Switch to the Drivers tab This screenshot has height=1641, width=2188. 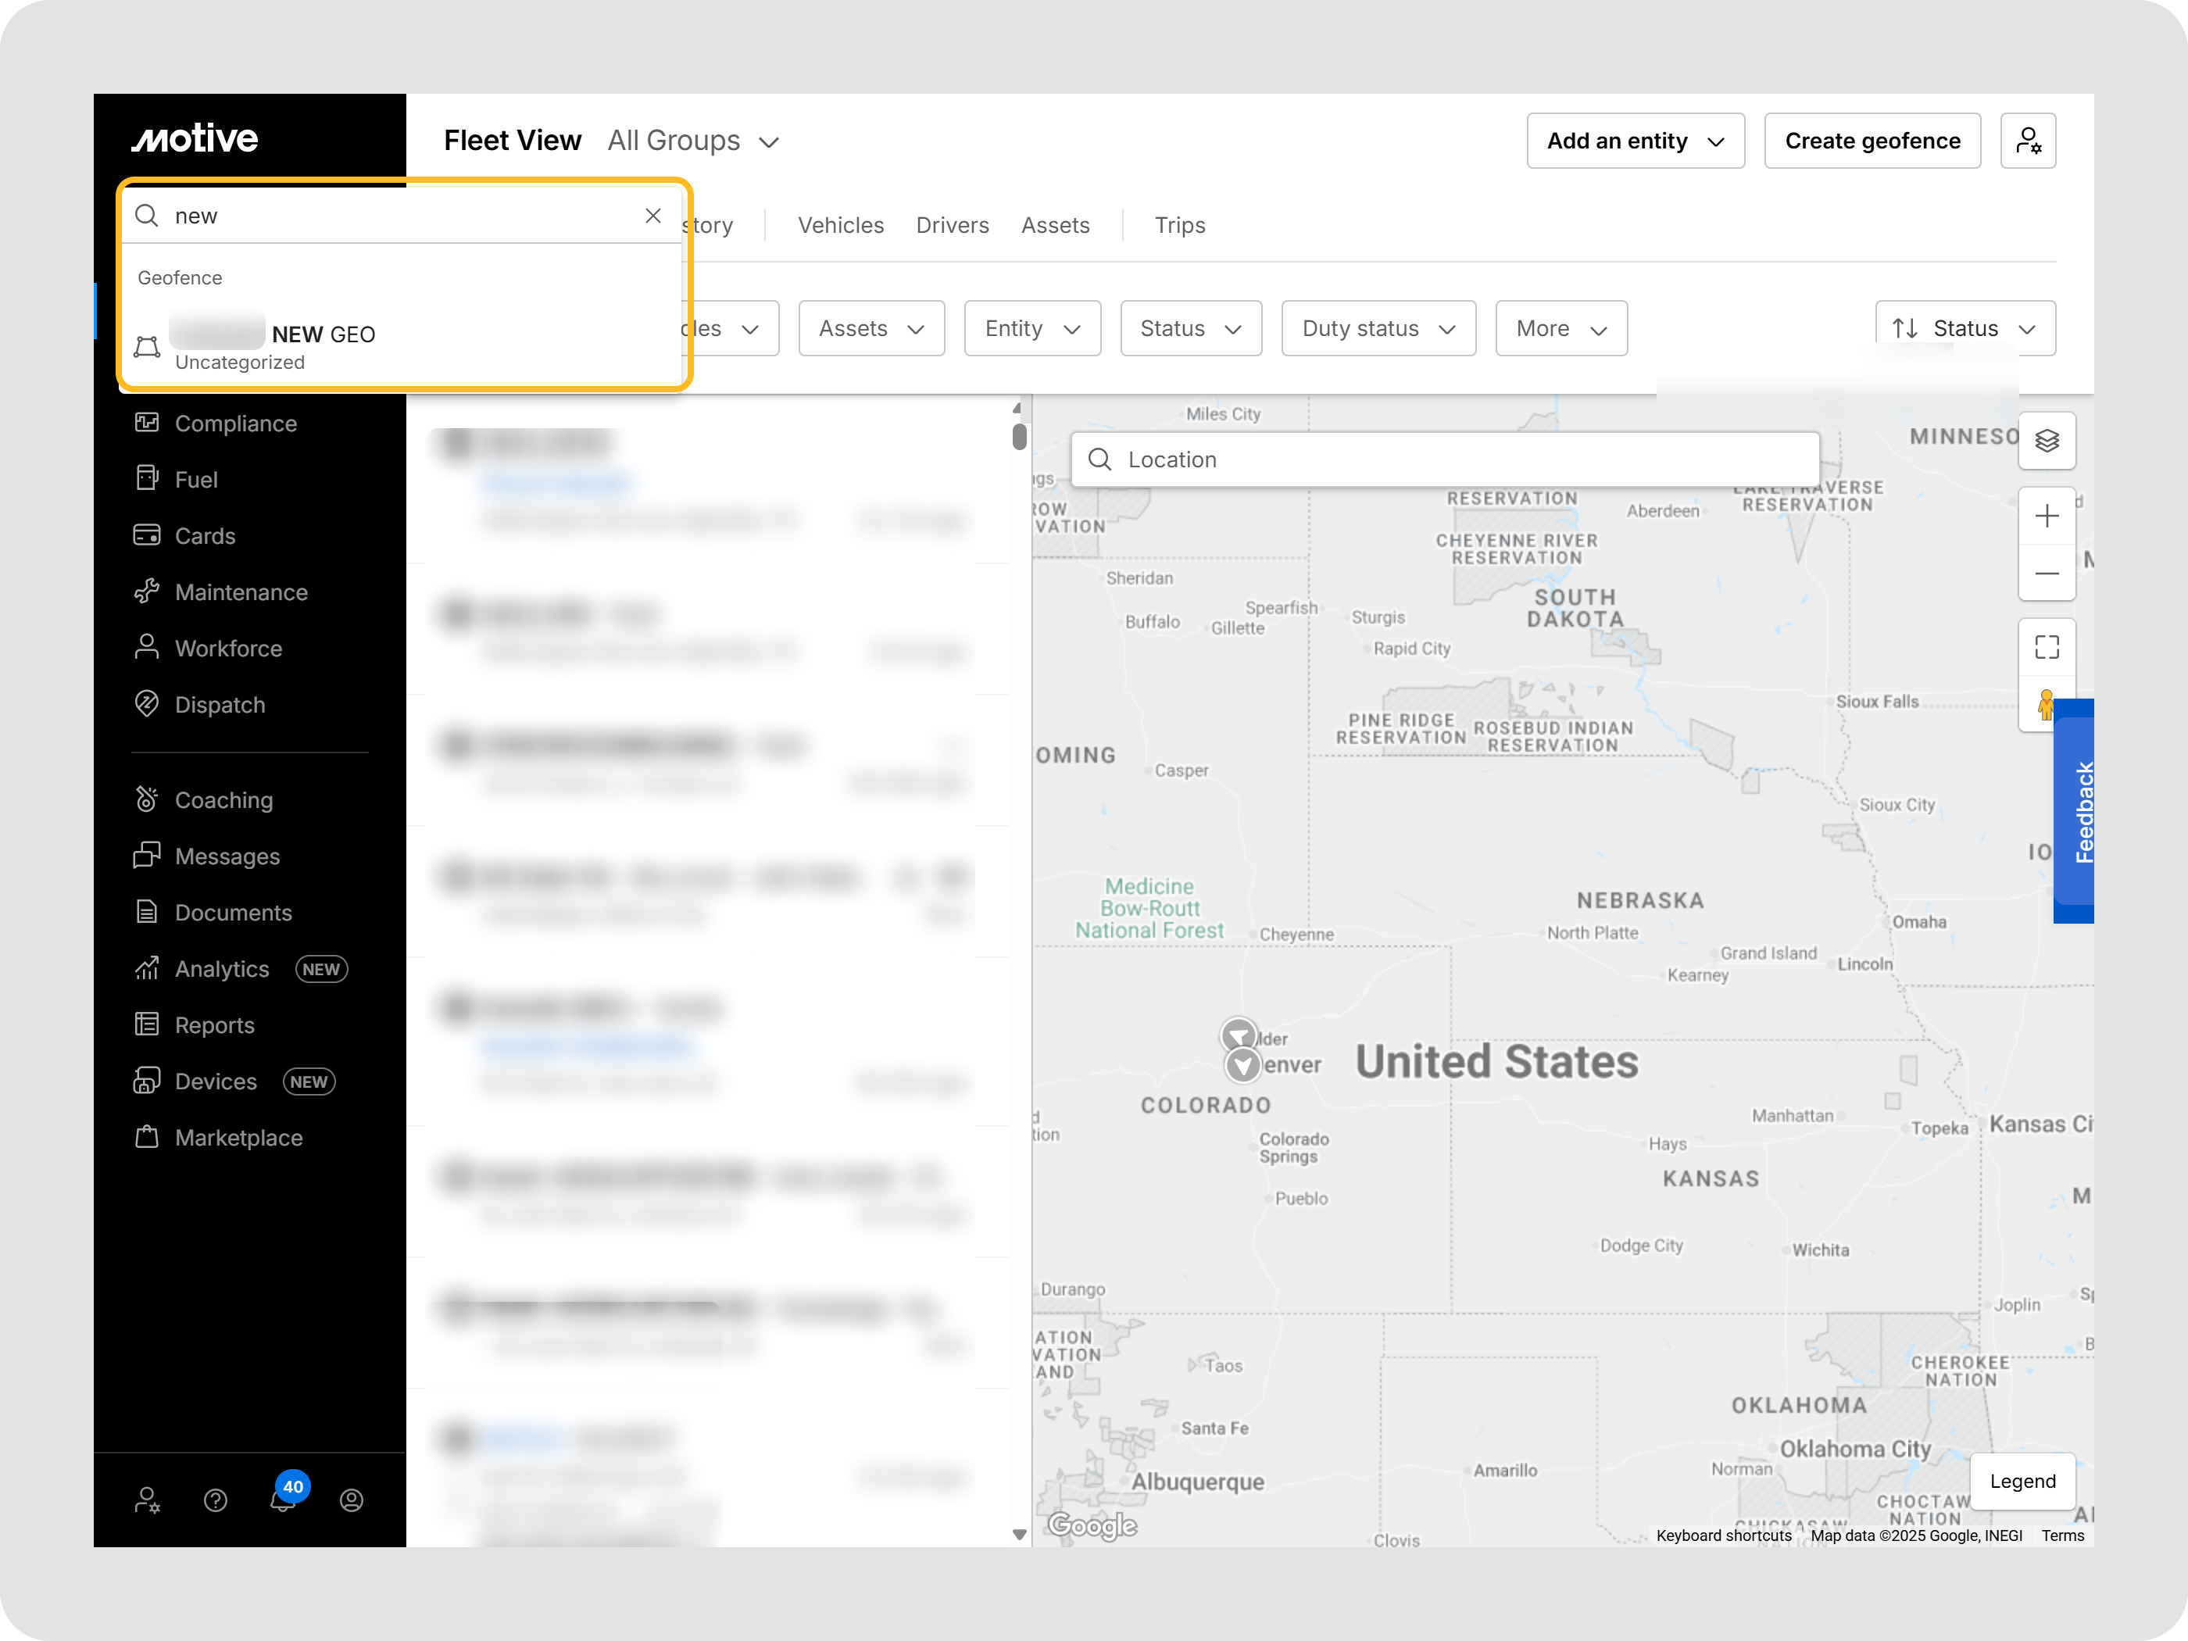pyautogui.click(x=952, y=226)
